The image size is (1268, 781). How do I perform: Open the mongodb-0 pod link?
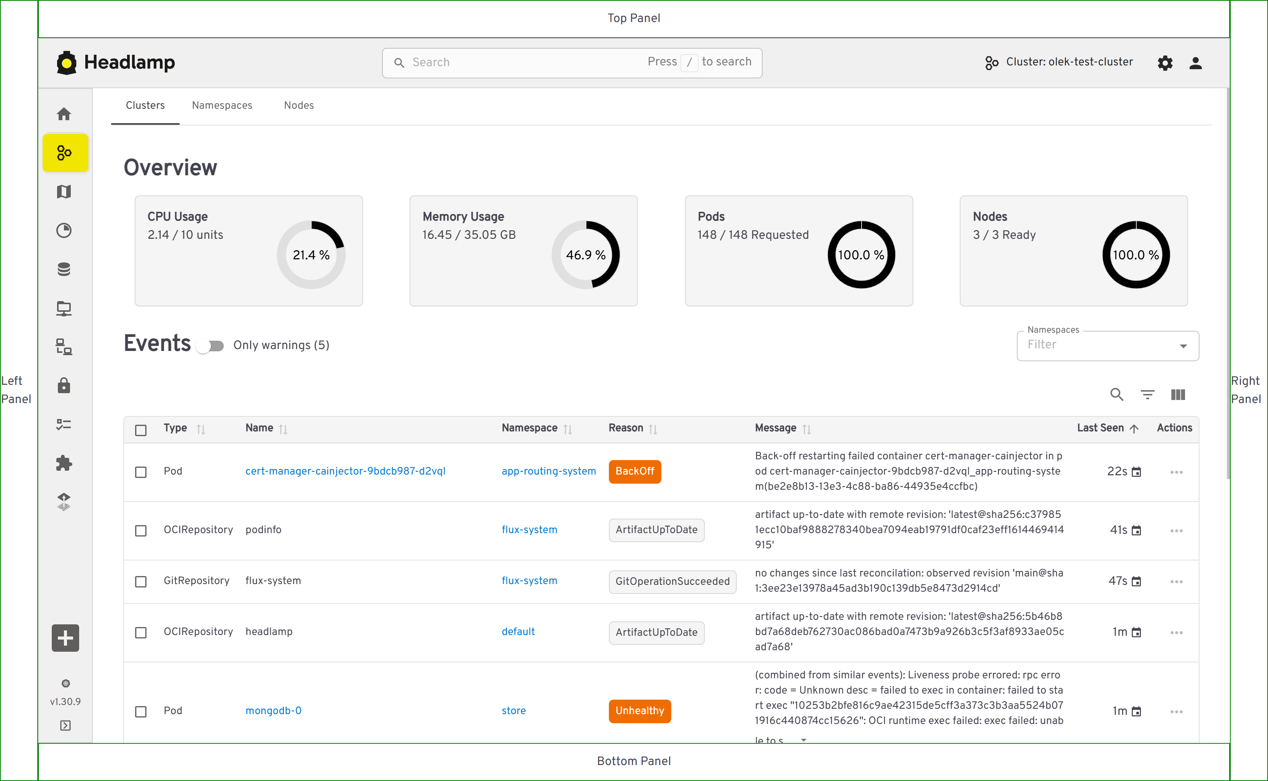(274, 711)
